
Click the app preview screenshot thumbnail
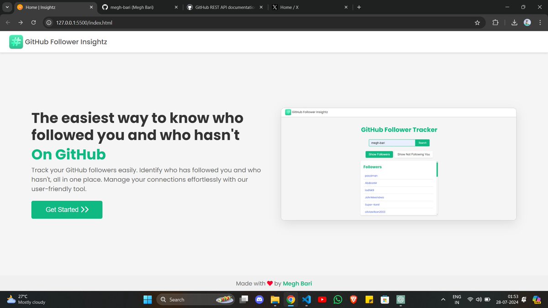(x=398, y=164)
